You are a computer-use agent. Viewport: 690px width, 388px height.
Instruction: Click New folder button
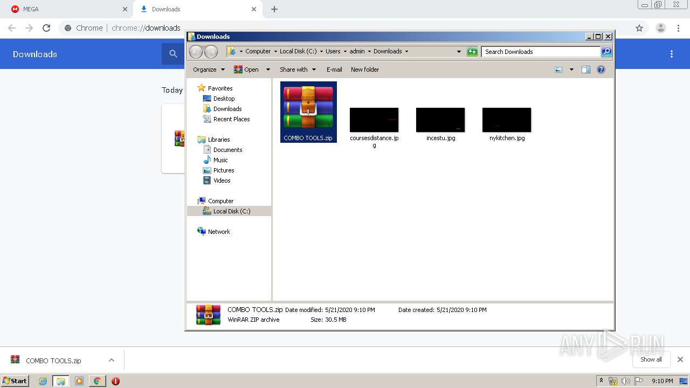pos(365,70)
